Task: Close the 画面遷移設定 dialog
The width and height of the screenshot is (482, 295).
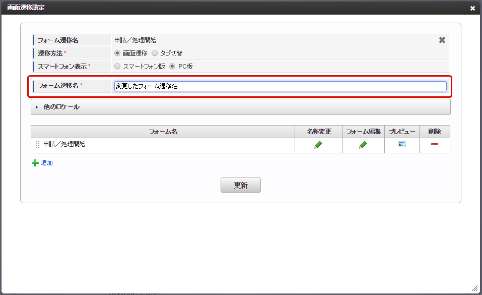Action: tap(472, 8)
